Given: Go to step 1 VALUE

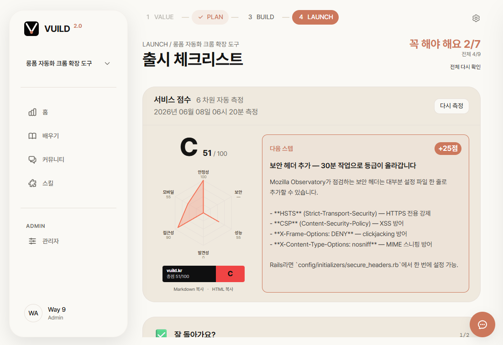Looking at the screenshot, I should [x=160, y=17].
